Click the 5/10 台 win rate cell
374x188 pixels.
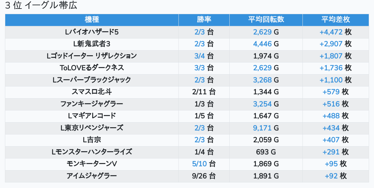[x=204, y=164]
